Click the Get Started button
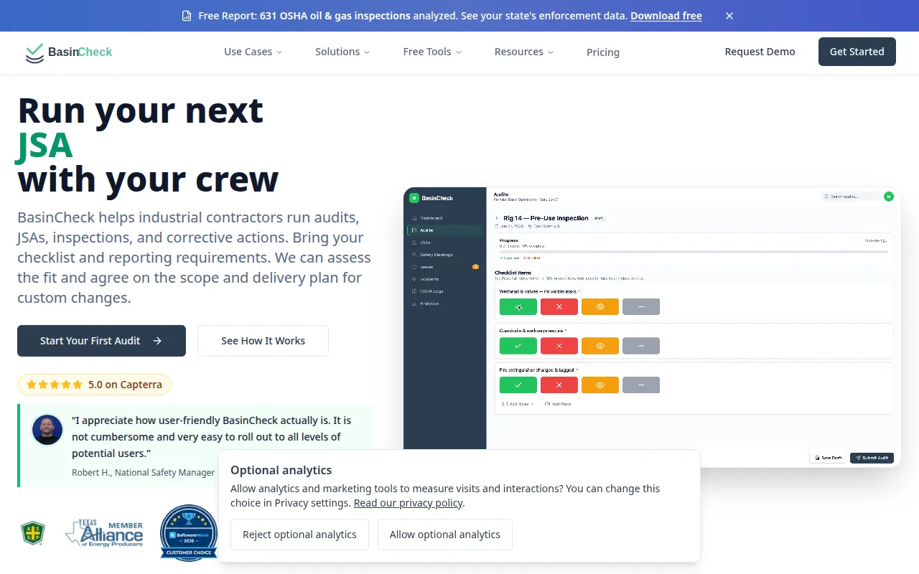Screen dimensions: 919x574 pyautogui.click(x=857, y=52)
